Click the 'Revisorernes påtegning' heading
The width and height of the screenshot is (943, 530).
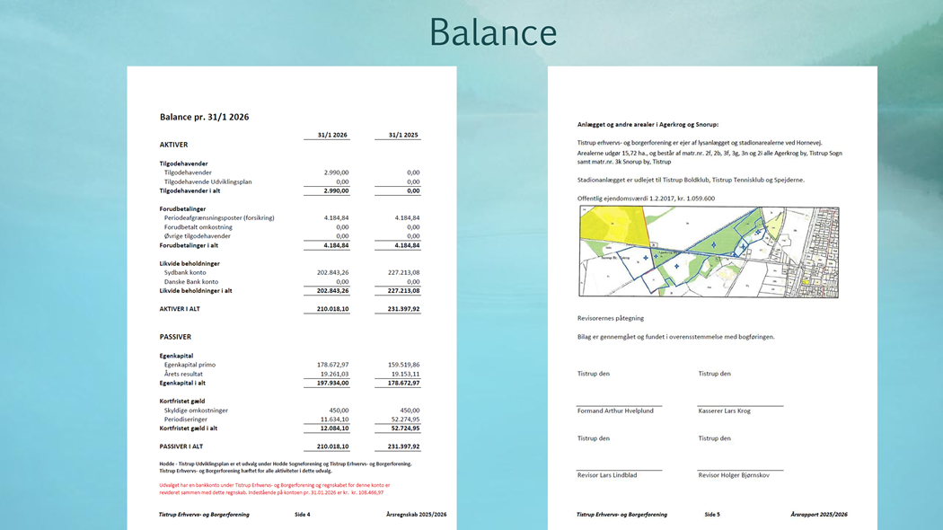tap(610, 318)
